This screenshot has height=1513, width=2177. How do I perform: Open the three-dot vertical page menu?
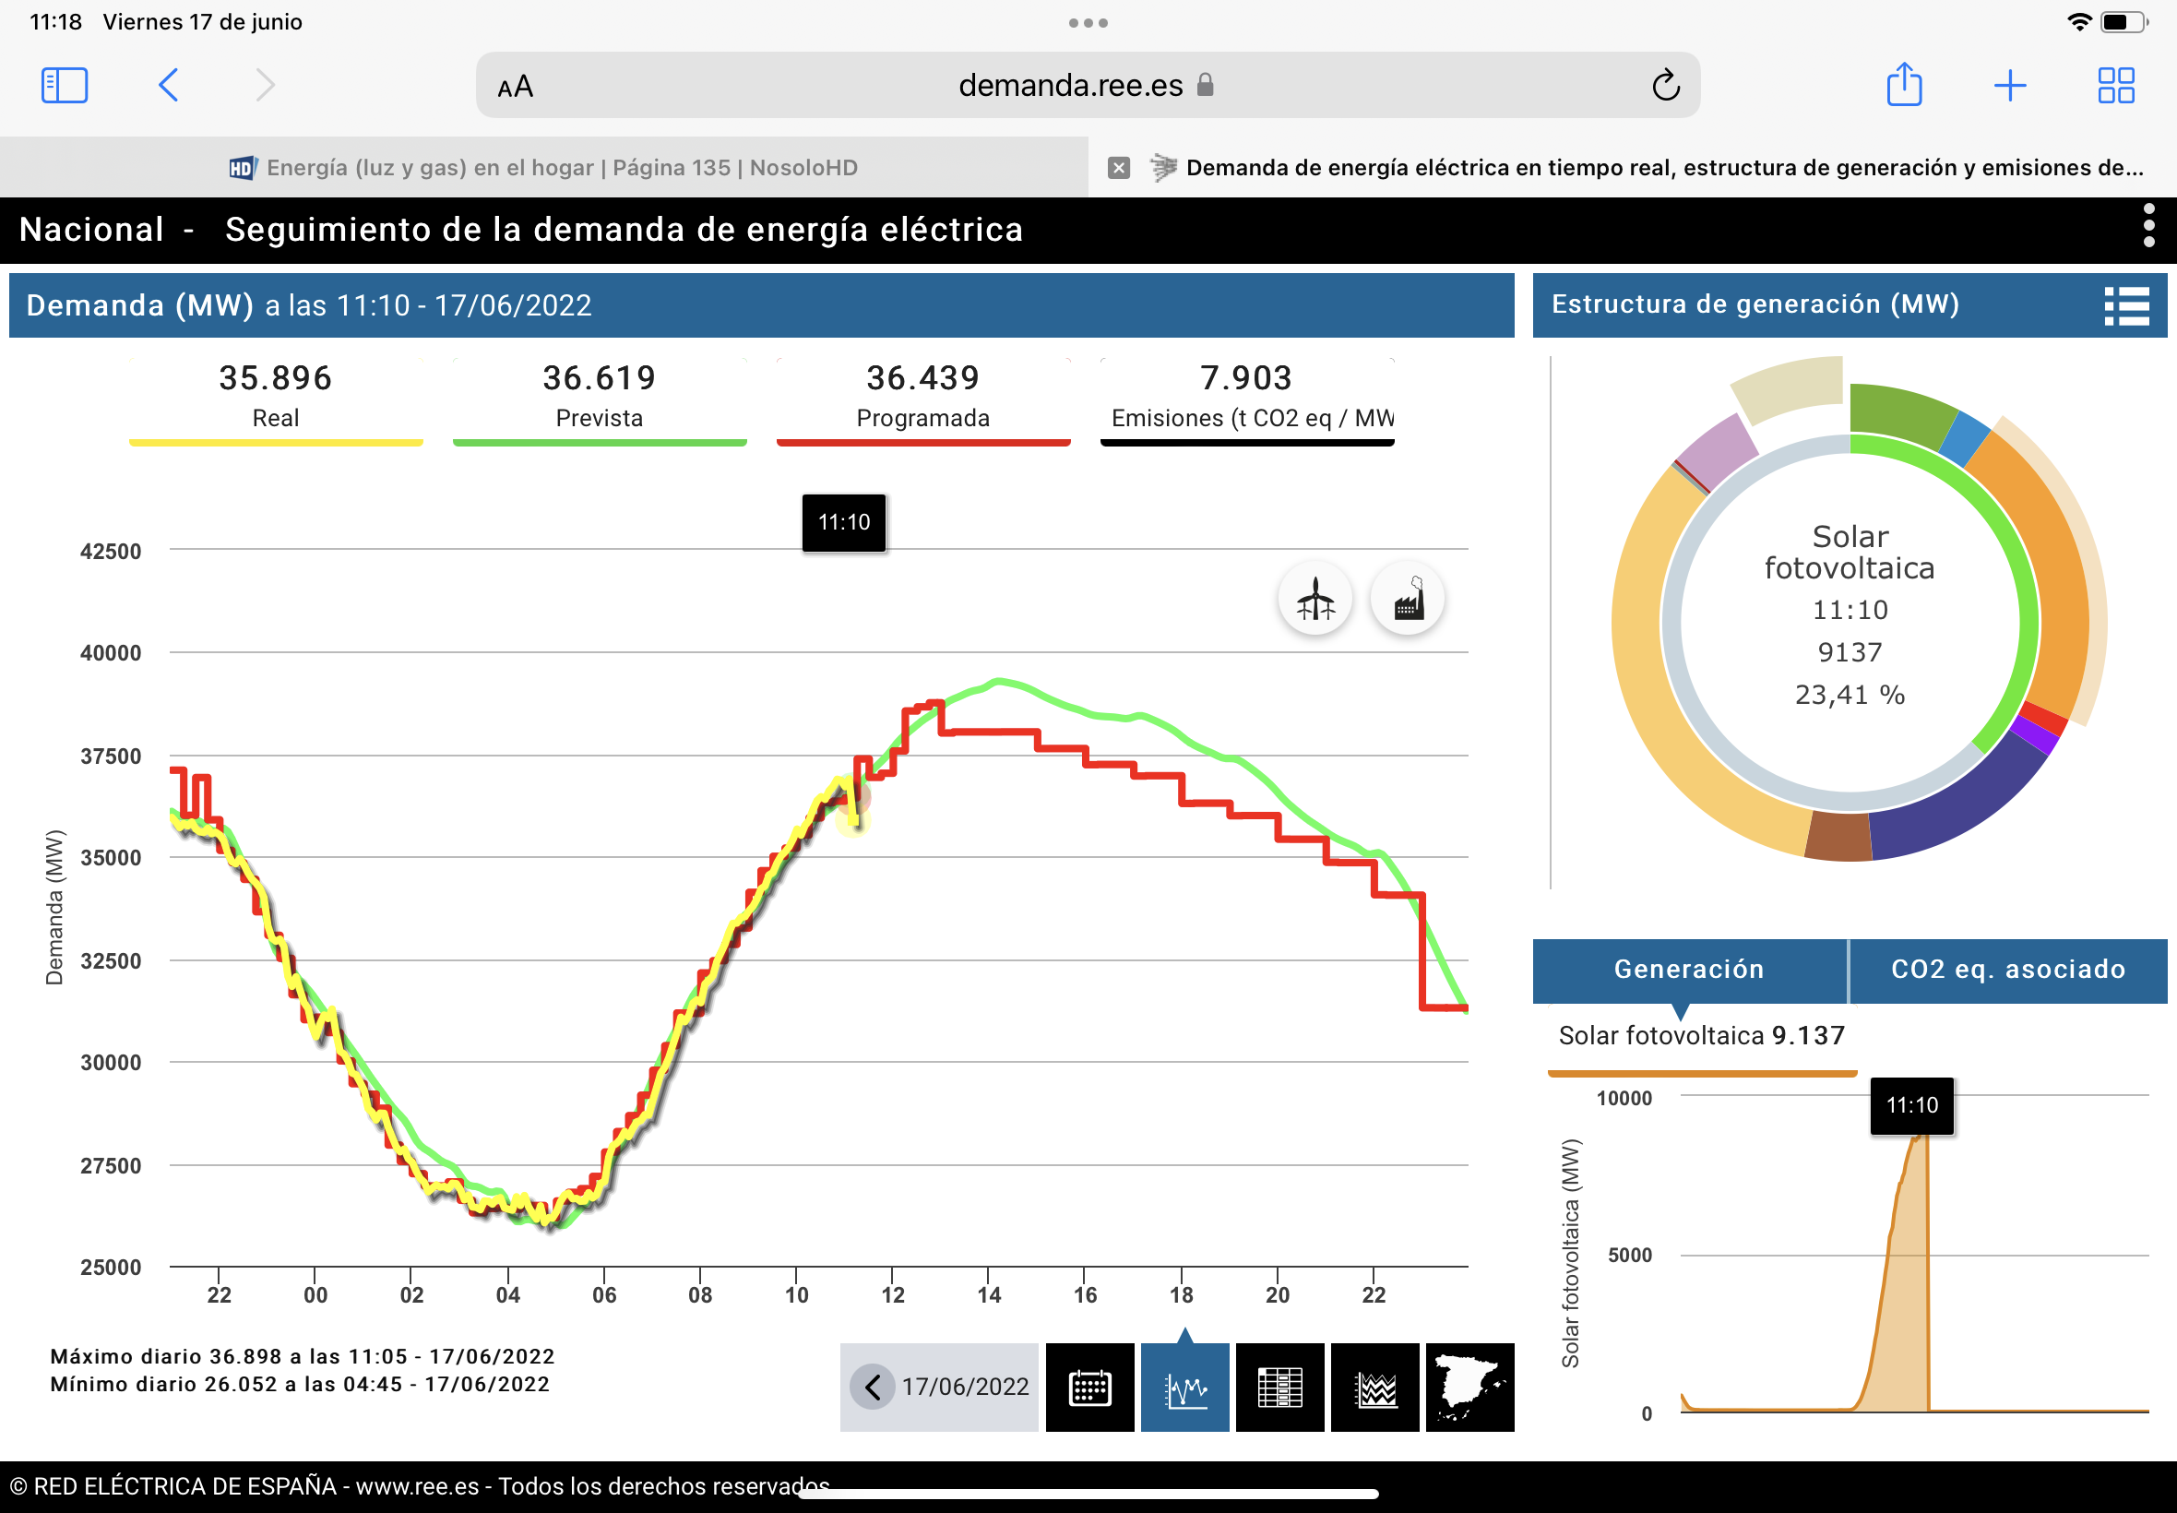(x=2148, y=226)
